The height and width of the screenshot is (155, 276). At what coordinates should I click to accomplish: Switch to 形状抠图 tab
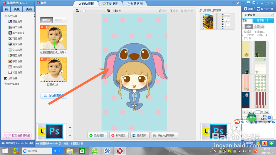[135, 4]
